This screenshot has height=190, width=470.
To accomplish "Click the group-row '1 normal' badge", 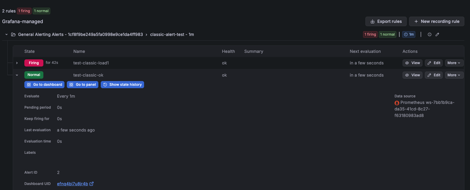I will click(x=387, y=34).
